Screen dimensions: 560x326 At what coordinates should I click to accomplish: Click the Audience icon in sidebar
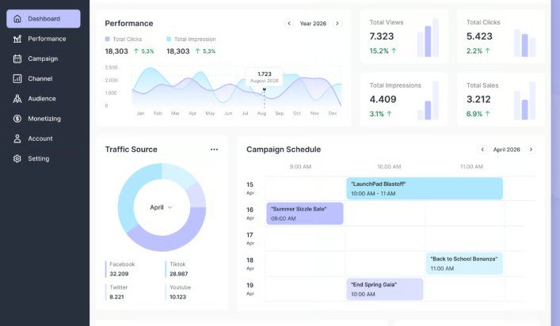[17, 99]
